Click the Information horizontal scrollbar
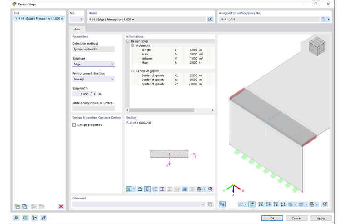Screen dimensions: 345x224 [x=162, y=110]
